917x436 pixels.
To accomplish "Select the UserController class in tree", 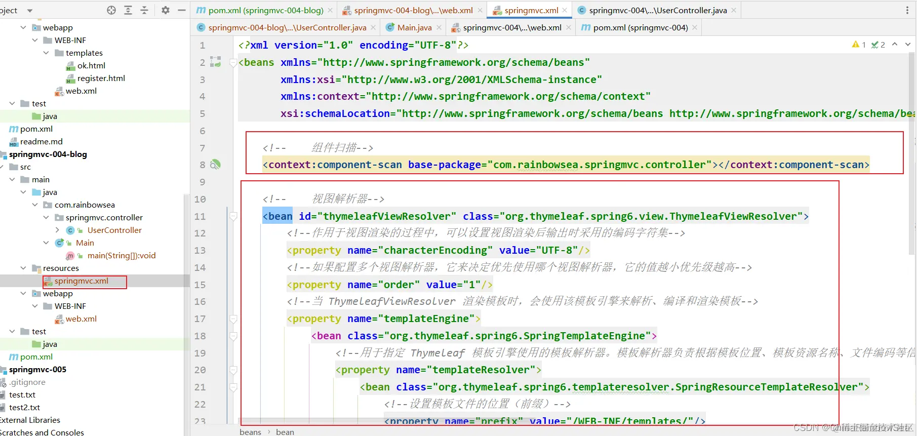I will tap(114, 230).
